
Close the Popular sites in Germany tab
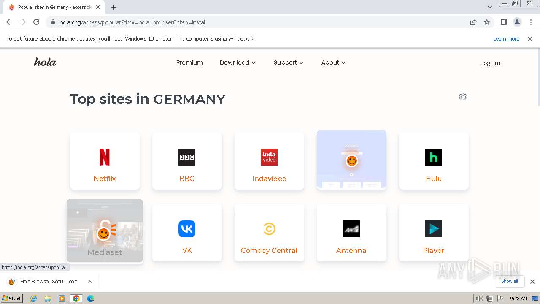pos(98,7)
